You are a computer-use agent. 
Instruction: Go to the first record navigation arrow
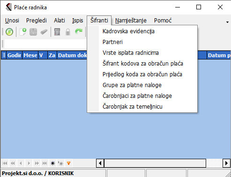coord(5,163)
